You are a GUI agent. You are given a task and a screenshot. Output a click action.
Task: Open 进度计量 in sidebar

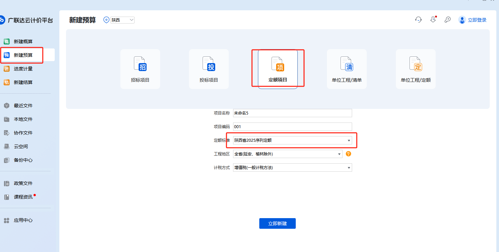click(x=23, y=69)
